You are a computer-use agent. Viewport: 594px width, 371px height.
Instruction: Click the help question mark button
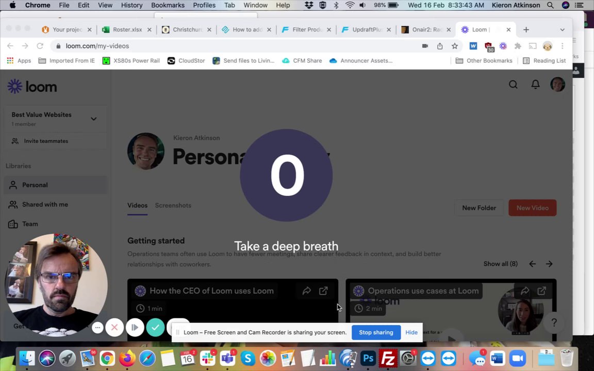[x=554, y=323]
